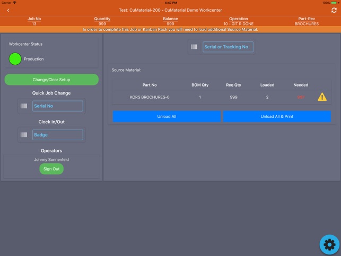
Task: Select the KORS BROCHURES-0 material row
Action: [222, 97]
